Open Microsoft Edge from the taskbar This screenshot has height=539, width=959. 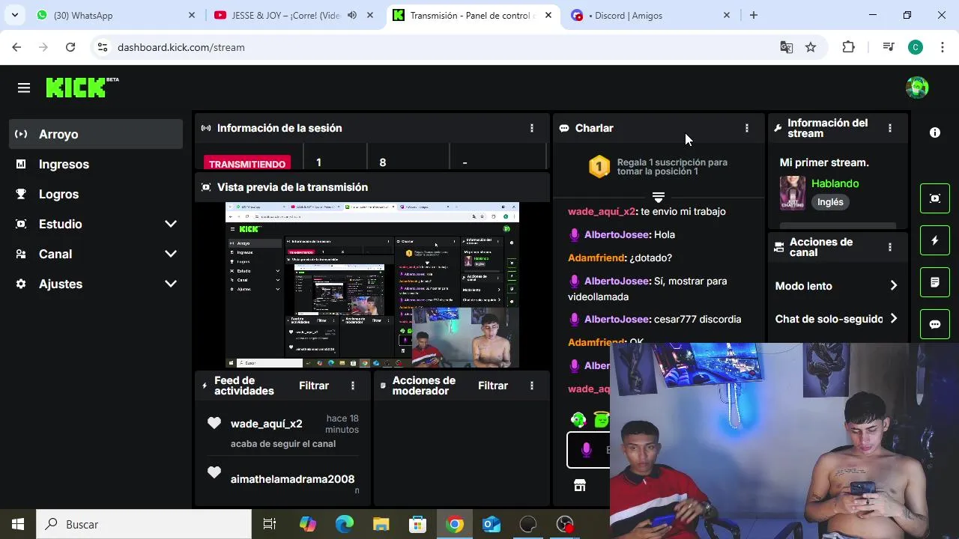pos(345,524)
